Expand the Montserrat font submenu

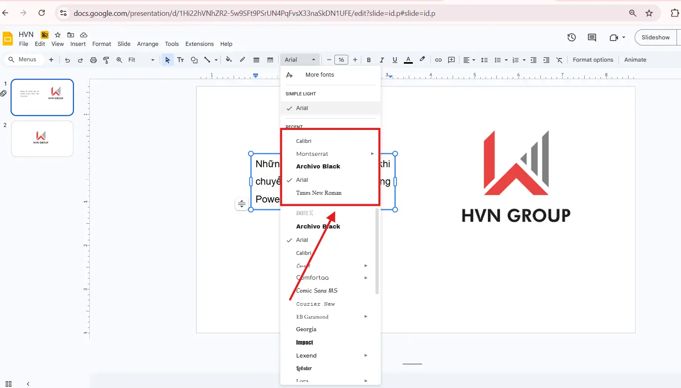[x=371, y=154]
